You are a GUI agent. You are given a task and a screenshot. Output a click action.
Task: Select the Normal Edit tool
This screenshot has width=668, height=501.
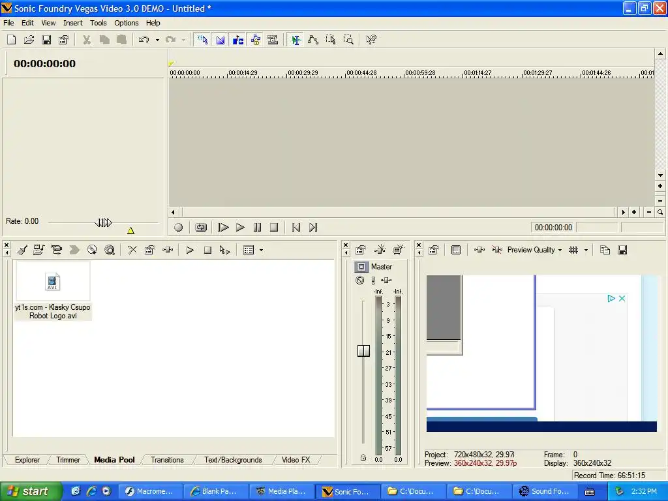(x=296, y=40)
